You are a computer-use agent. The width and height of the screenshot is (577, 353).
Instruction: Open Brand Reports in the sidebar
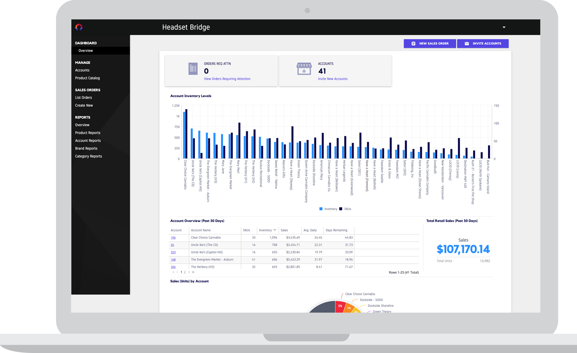86,148
